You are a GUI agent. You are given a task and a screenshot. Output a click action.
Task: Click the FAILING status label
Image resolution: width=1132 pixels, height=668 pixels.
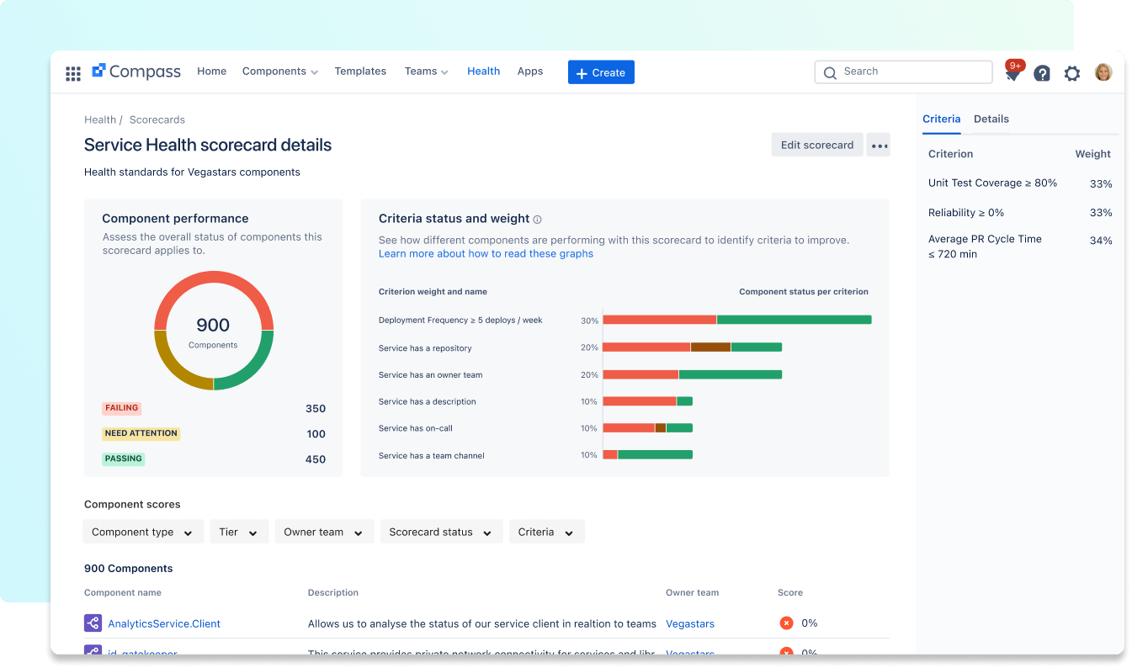[x=122, y=408]
